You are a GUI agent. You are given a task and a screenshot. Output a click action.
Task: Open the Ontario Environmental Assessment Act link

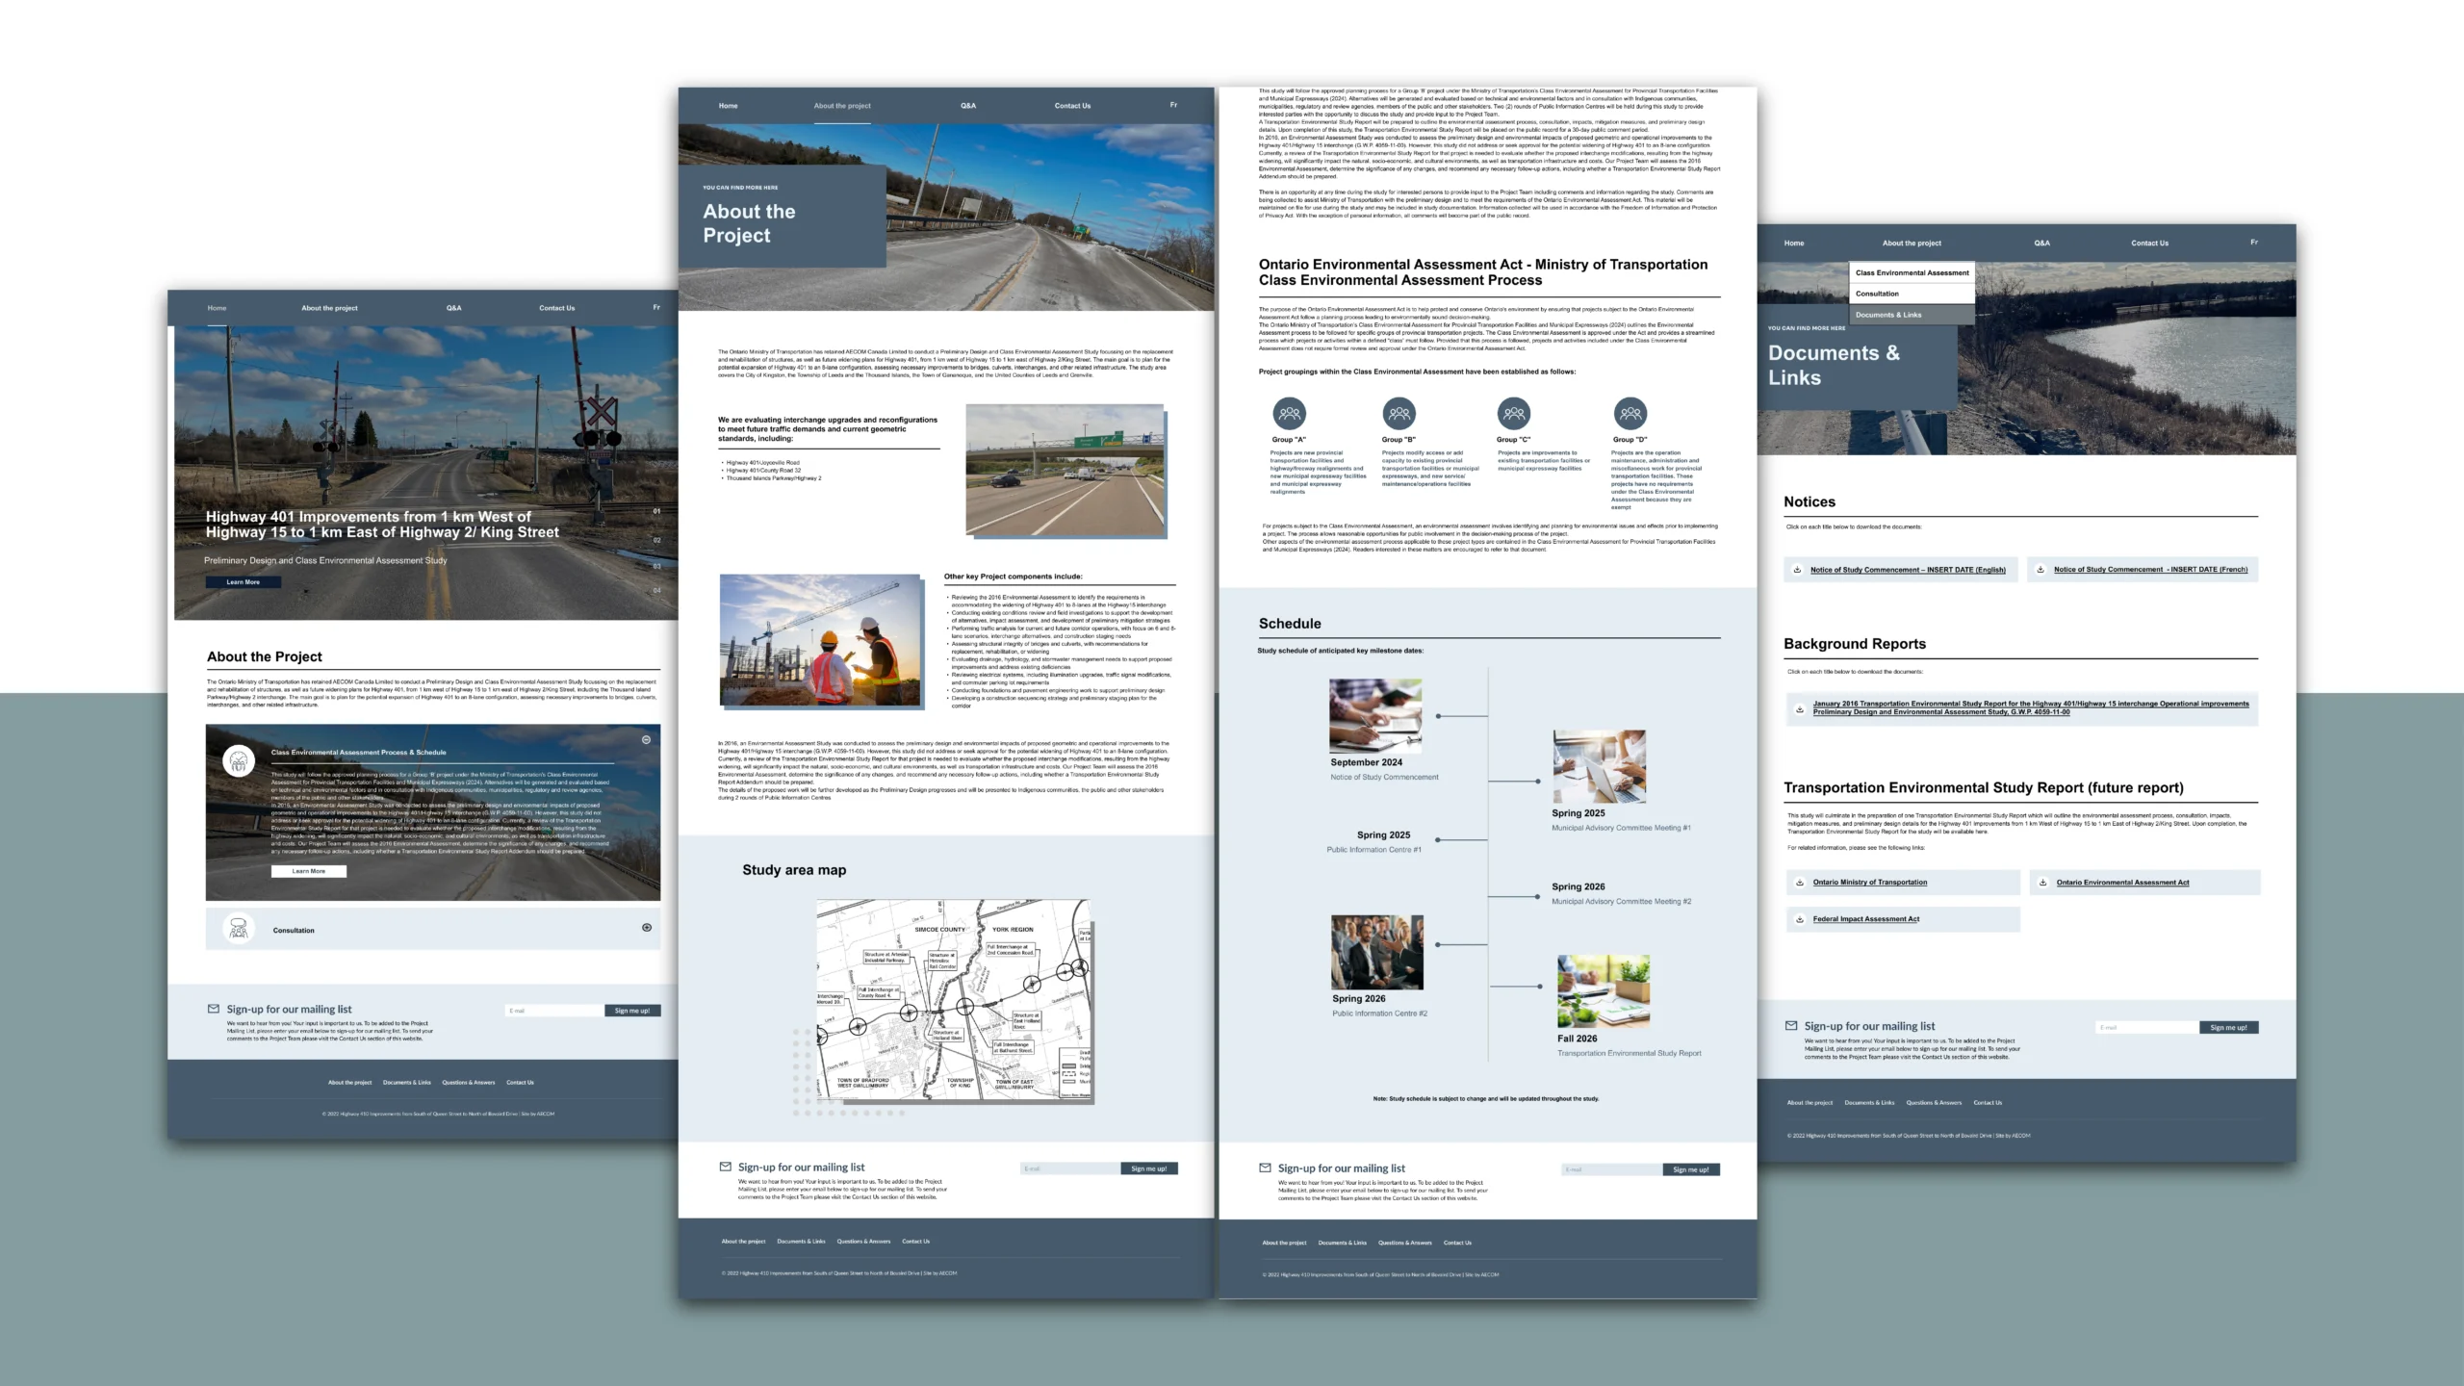coord(2122,883)
